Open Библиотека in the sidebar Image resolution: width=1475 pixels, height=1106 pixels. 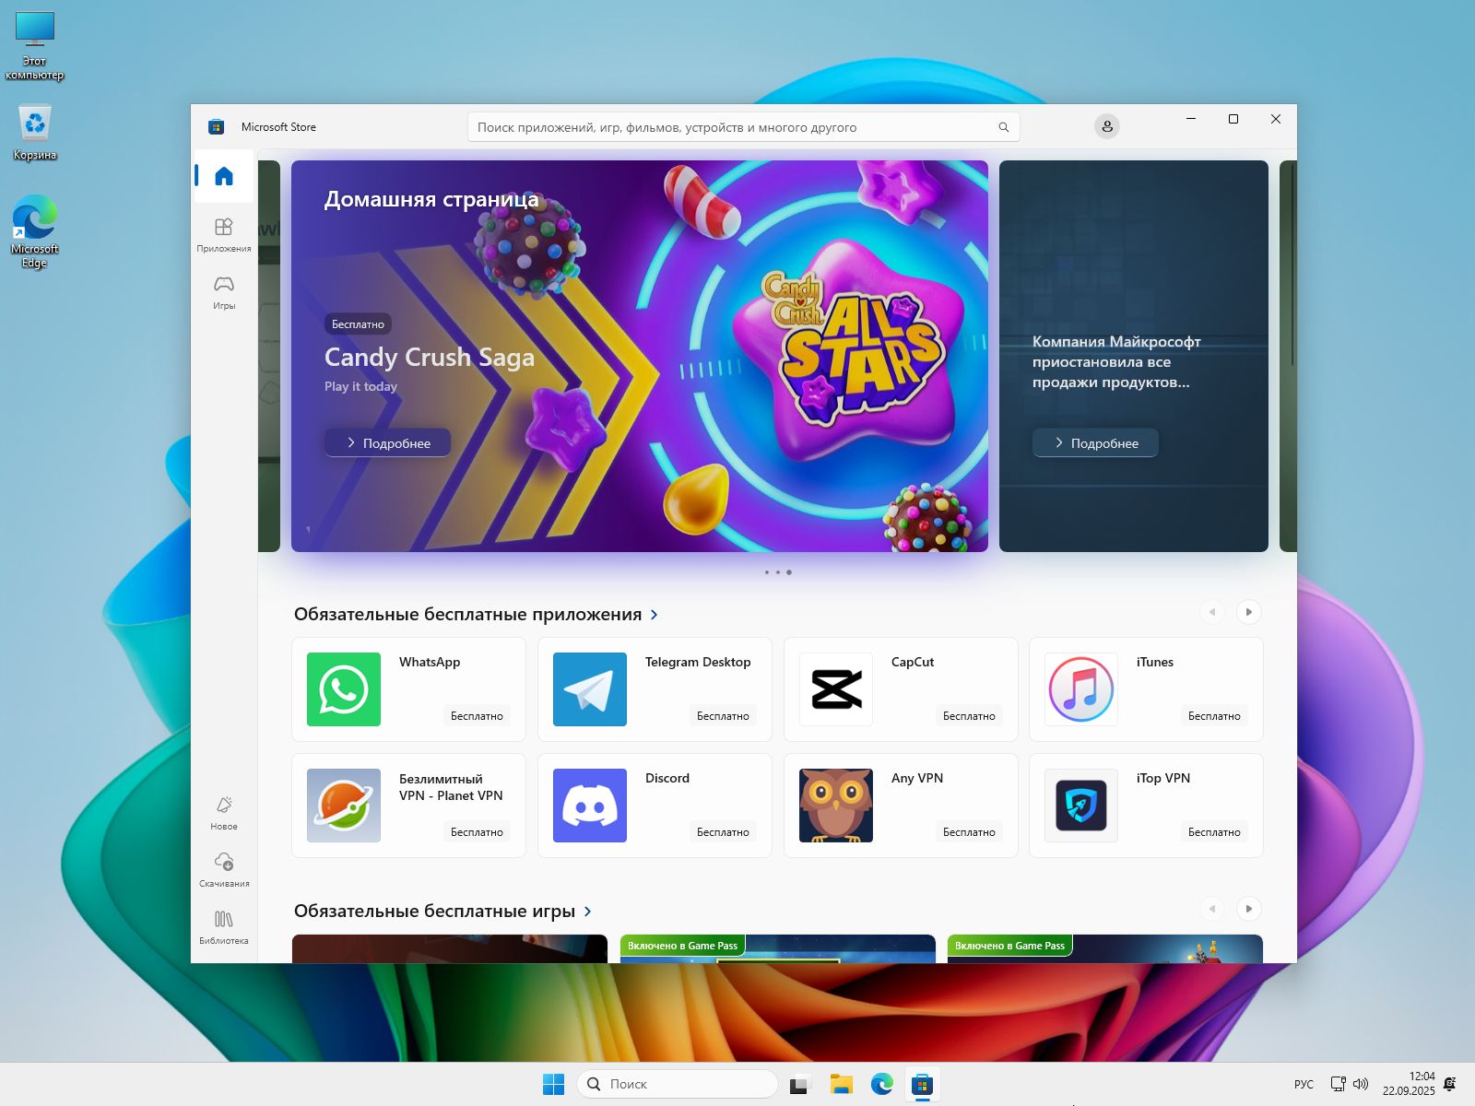point(224,927)
